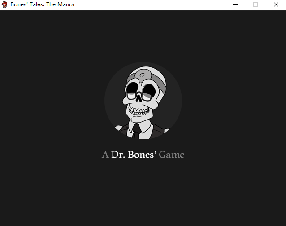Click the "Bones' Tales: The Manor" window title

tap(43, 4)
